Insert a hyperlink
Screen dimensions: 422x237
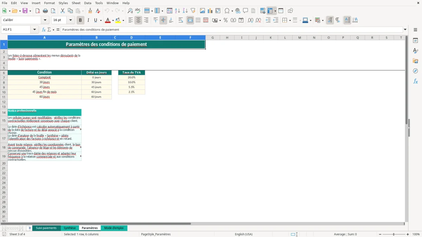(238, 11)
